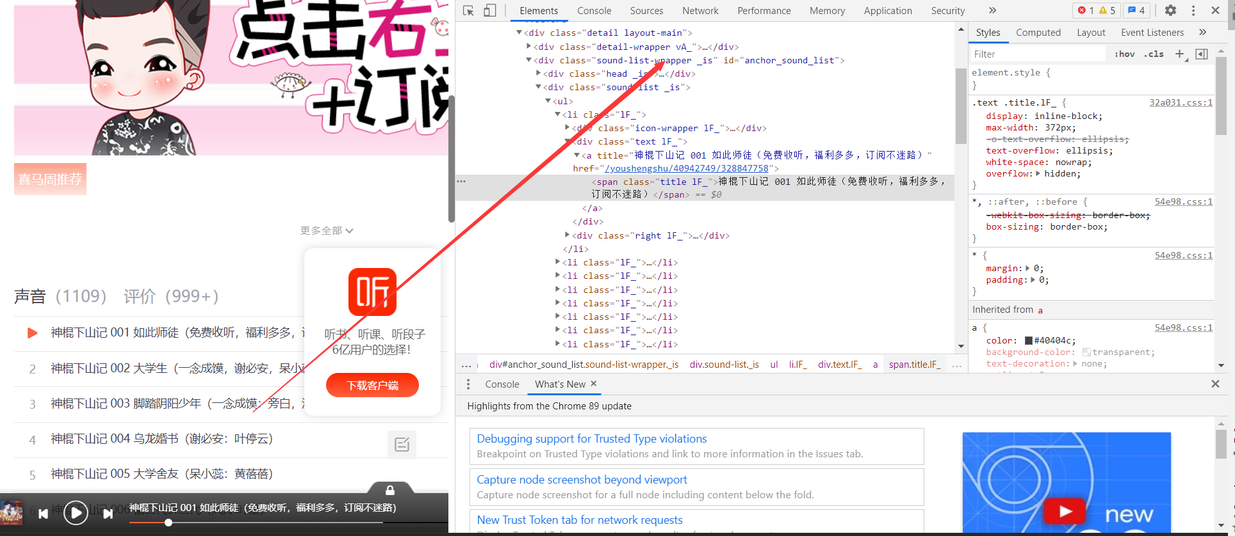Switch to the Console tab at top
Viewport: 1235px width, 536px height.
pyautogui.click(x=594, y=10)
